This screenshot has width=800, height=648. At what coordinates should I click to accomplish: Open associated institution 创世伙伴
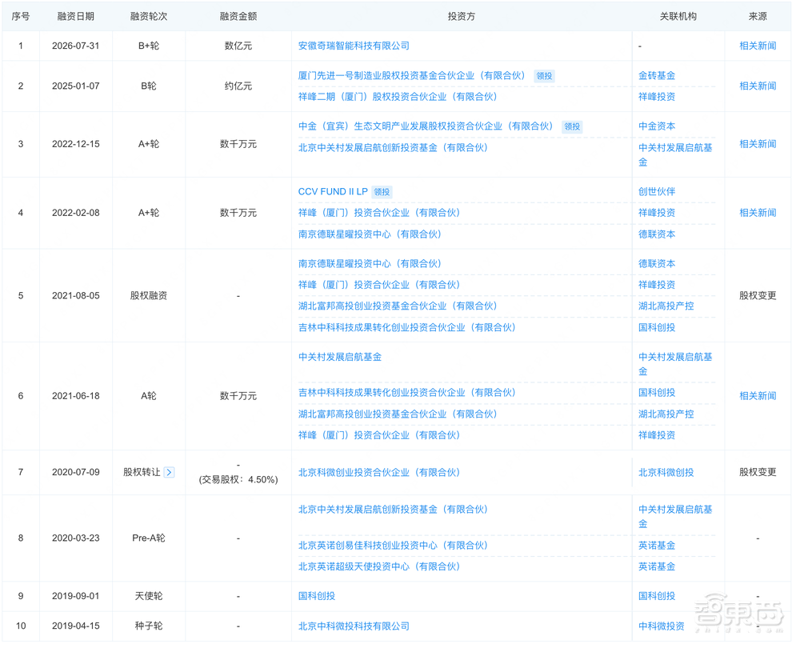coord(657,192)
